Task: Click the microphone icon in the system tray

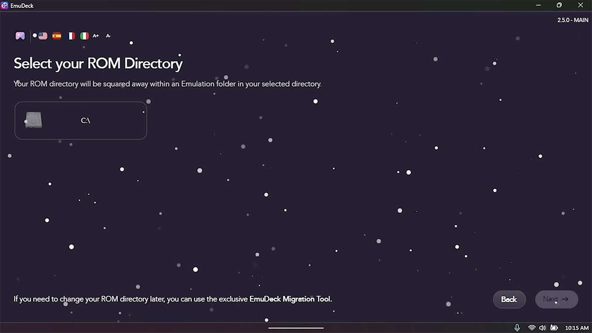Action: point(517,328)
